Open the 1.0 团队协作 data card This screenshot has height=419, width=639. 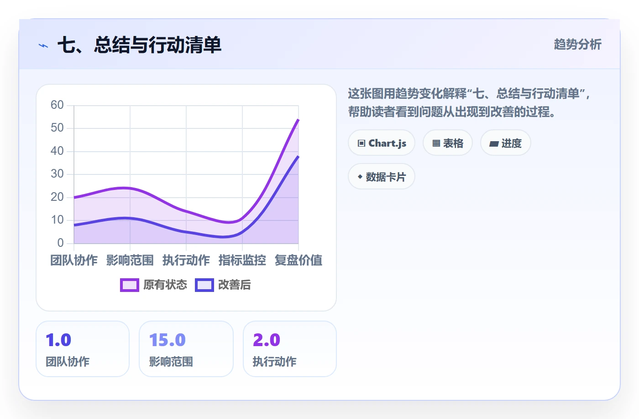pos(83,349)
